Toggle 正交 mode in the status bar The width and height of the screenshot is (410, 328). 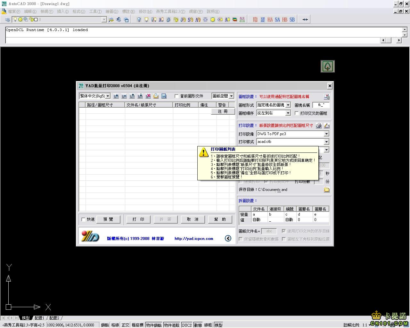125,325
